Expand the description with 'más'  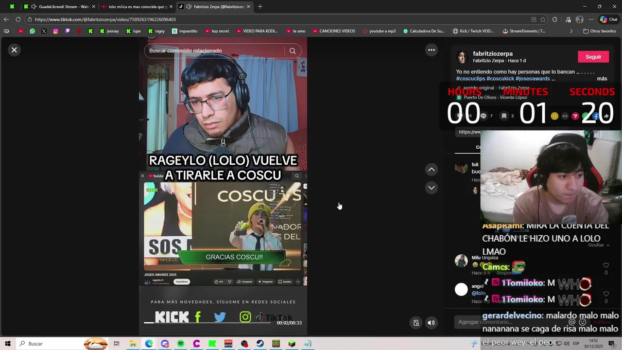click(602, 79)
